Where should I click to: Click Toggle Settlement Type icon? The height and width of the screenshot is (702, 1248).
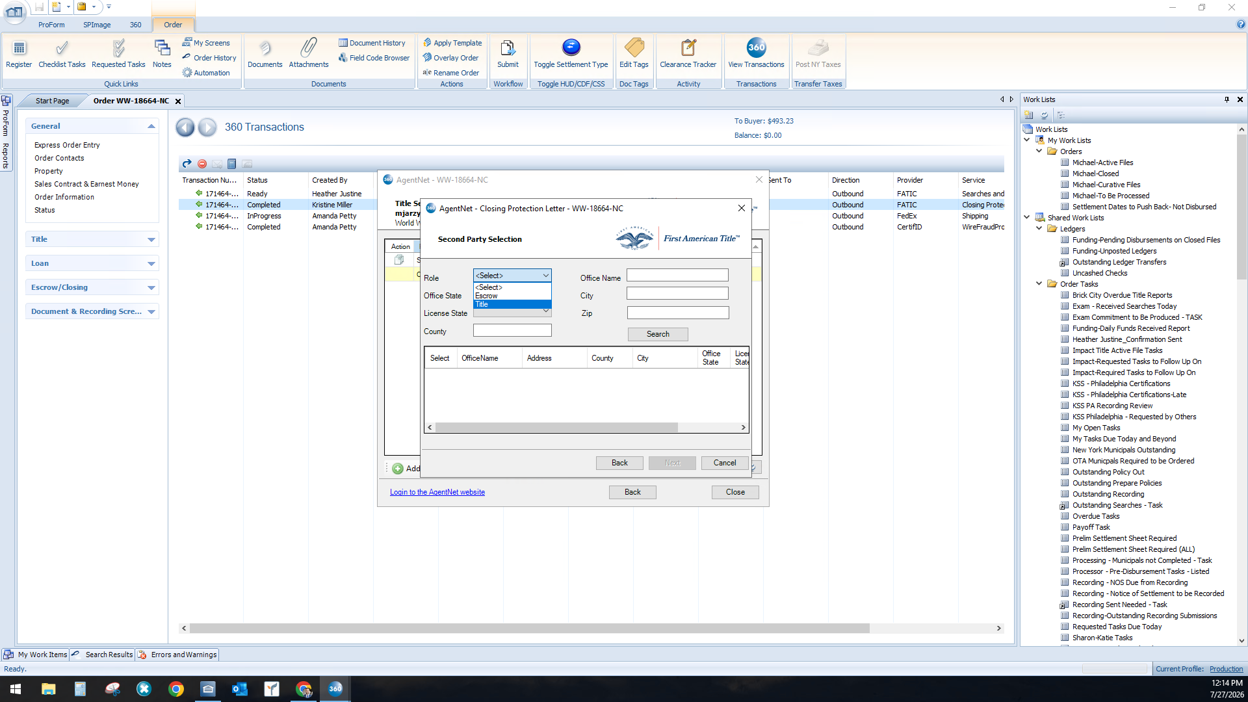click(x=571, y=53)
